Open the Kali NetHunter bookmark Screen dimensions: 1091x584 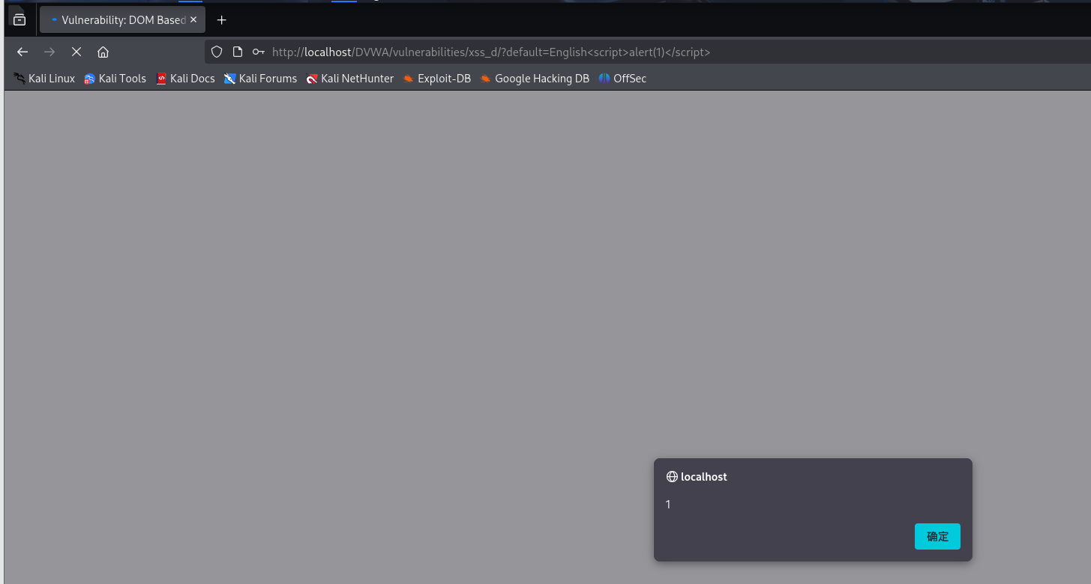(x=349, y=79)
